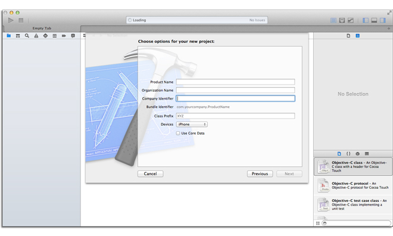Click the Run (play) button in toolbar
Screen dimensions: 393x236
pyautogui.click(x=11, y=20)
